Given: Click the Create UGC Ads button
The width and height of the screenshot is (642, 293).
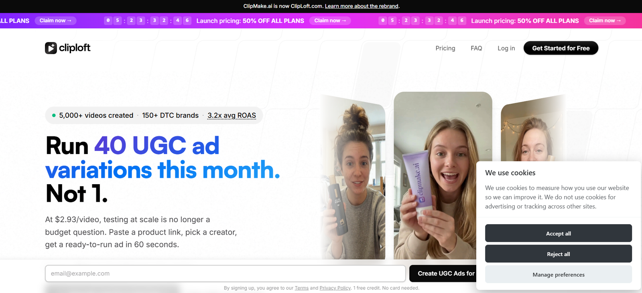Looking at the screenshot, I should coord(443,273).
